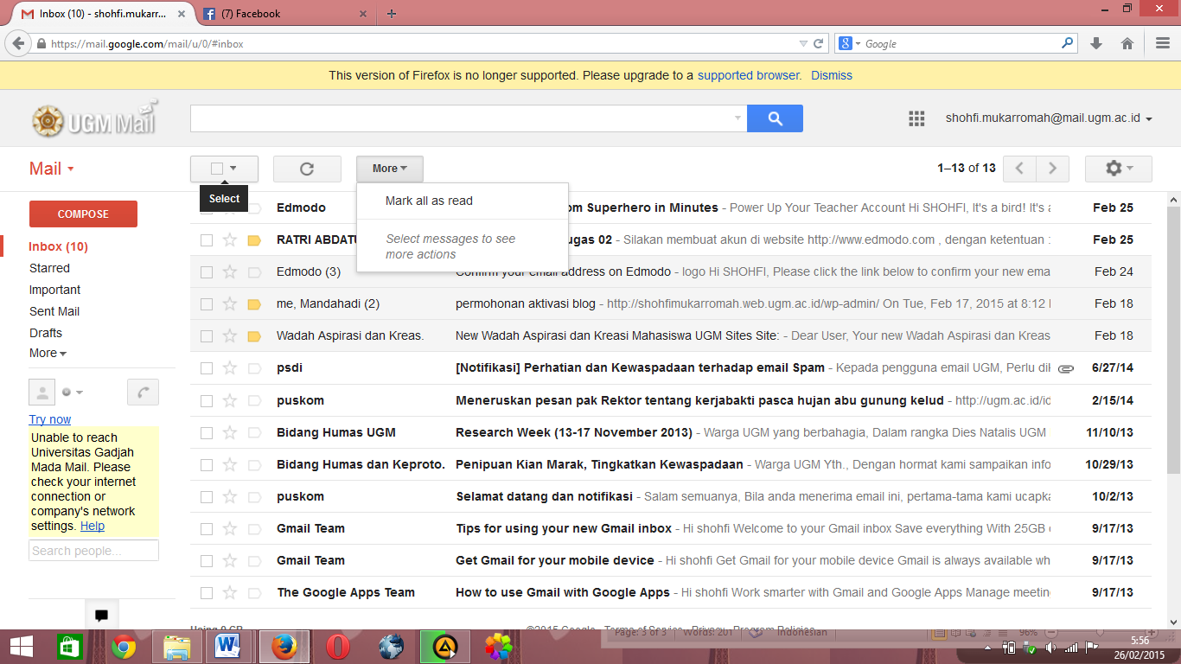Follow the supported browser link
Screen dimensions: 1181x664
[x=749, y=75]
